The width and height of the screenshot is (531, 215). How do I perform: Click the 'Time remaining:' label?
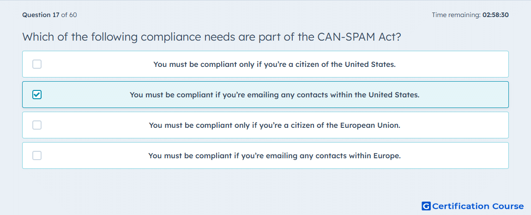[x=456, y=15]
